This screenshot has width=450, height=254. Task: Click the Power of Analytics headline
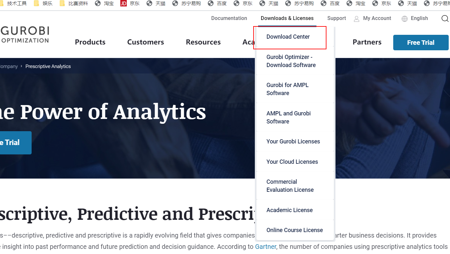(103, 112)
